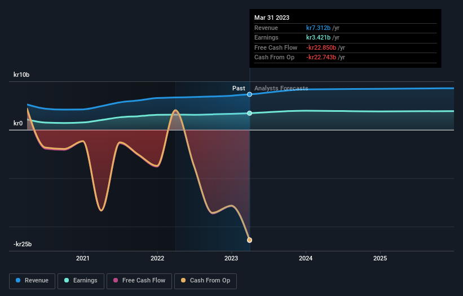The height and width of the screenshot is (296, 463).
Task: Toggle the Earnings series in the legend
Action: pos(81,281)
